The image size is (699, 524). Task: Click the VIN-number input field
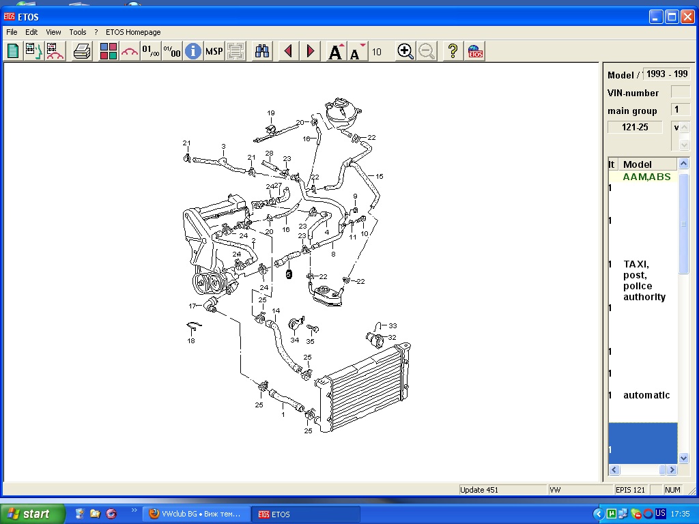(x=680, y=92)
